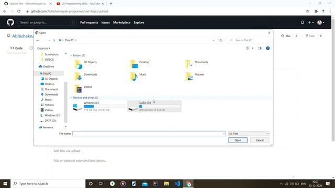This screenshot has width=335, height=188.
Task: Click the Open button
Action: point(238,140)
